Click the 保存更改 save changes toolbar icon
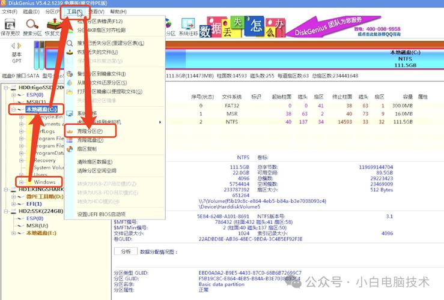 point(10,25)
